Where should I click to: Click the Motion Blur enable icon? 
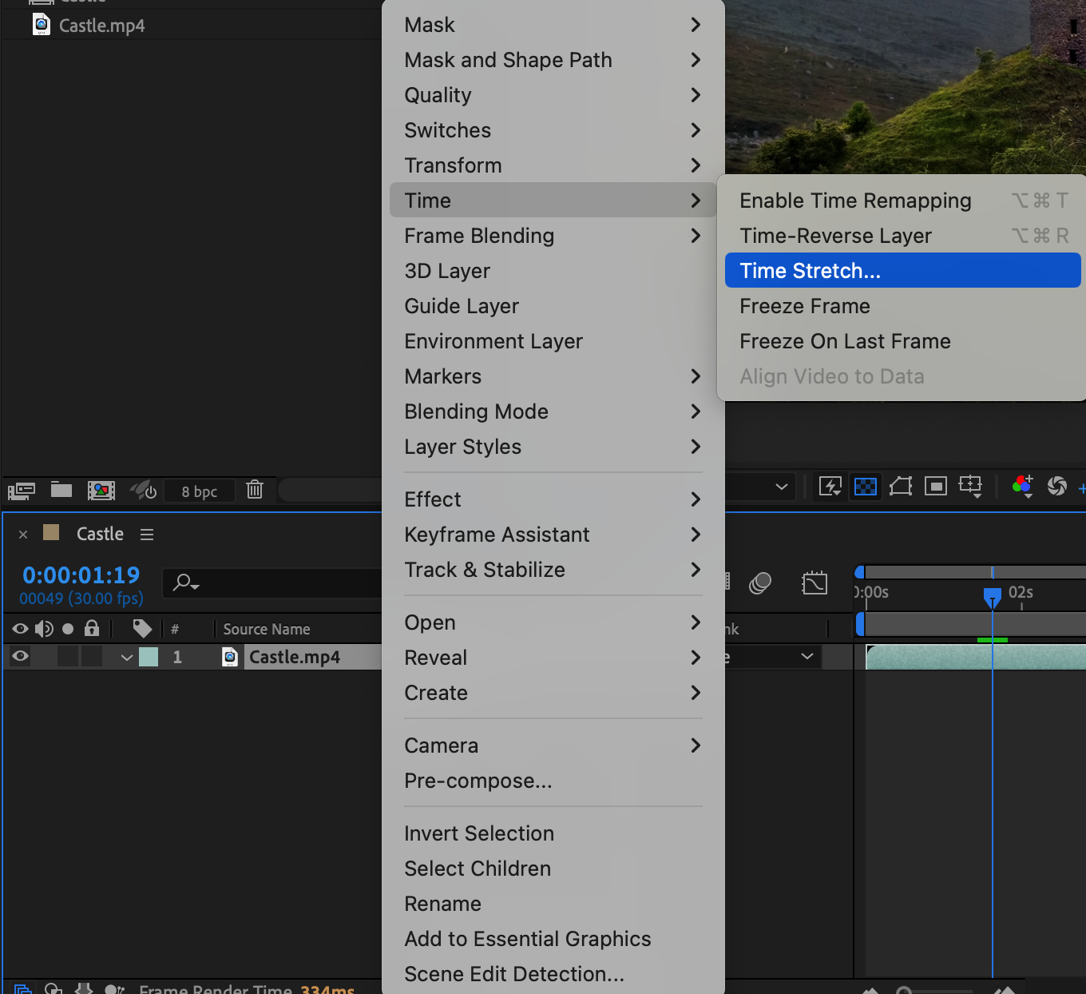(x=760, y=583)
